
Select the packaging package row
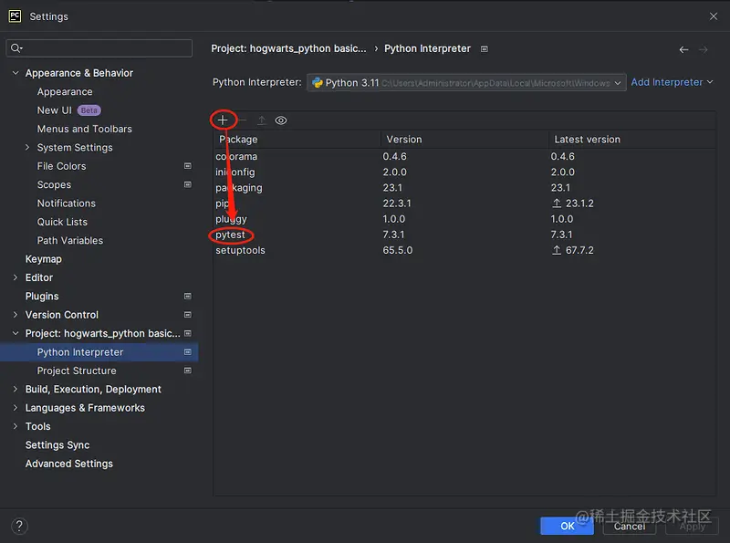click(x=464, y=188)
